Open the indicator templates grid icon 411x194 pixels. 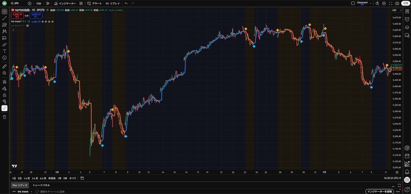81,3
